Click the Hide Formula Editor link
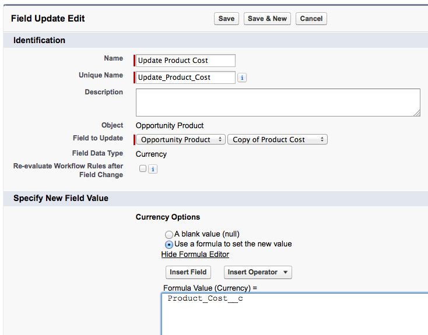The width and height of the screenshot is (428, 335). click(x=195, y=255)
